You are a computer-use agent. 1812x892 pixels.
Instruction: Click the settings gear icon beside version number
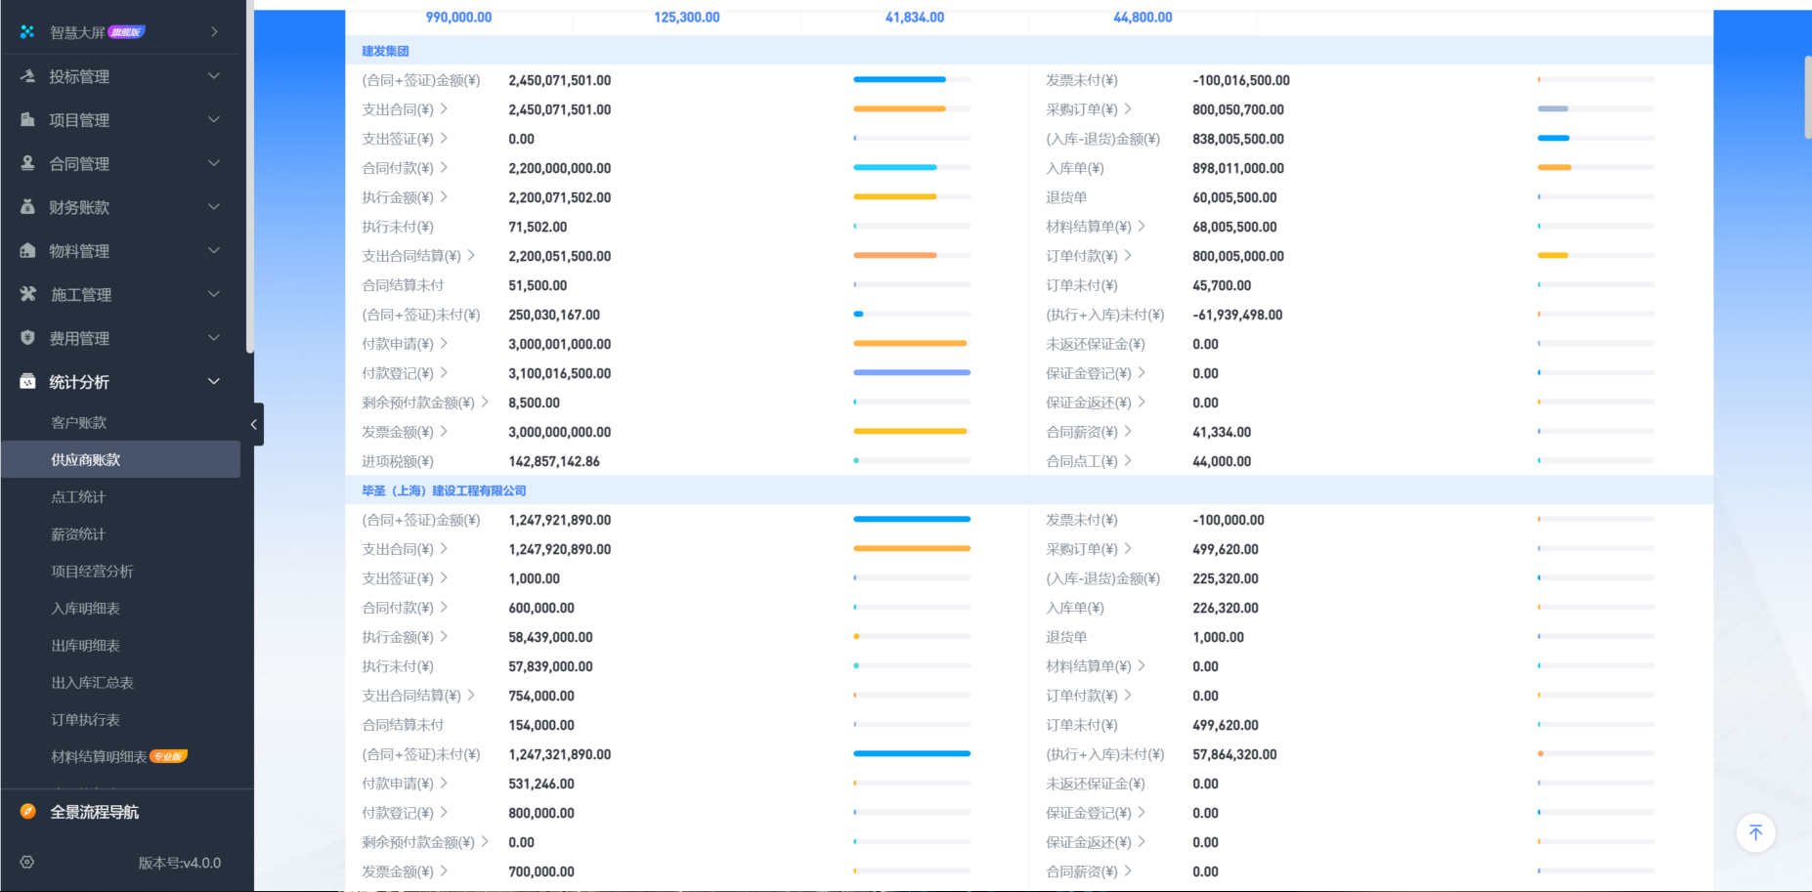click(x=27, y=863)
